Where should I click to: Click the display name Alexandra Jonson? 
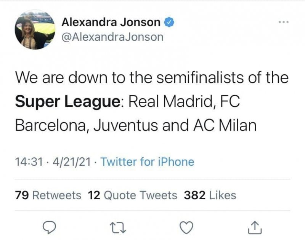coord(111,22)
